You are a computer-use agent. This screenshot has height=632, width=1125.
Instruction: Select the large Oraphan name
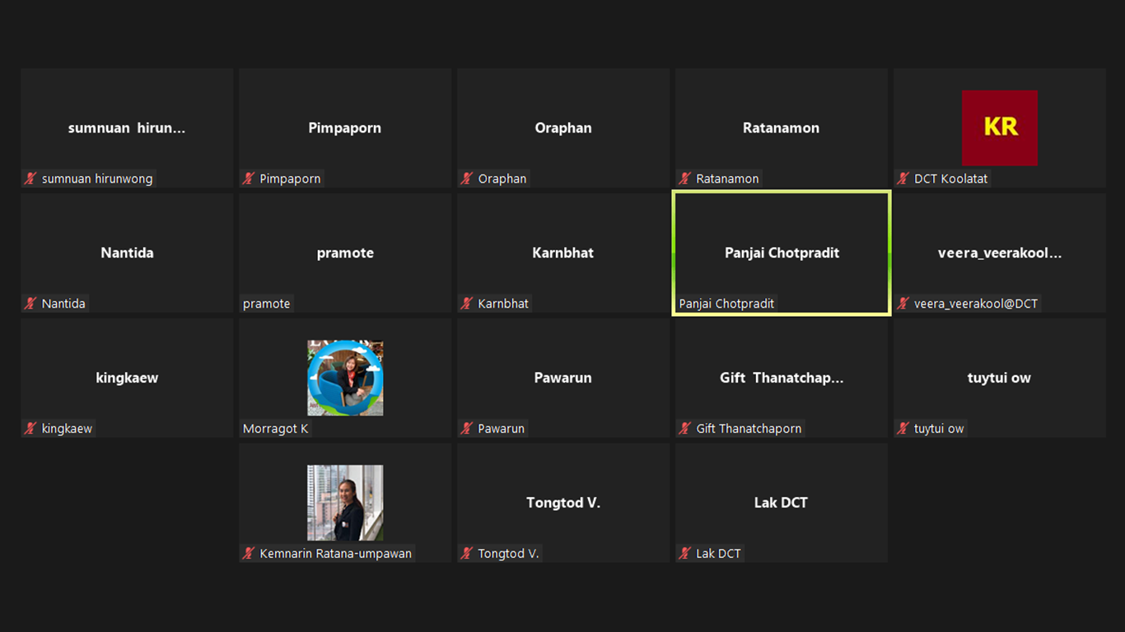pos(563,128)
